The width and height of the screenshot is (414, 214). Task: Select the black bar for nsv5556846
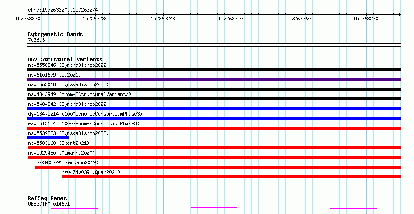214,70
